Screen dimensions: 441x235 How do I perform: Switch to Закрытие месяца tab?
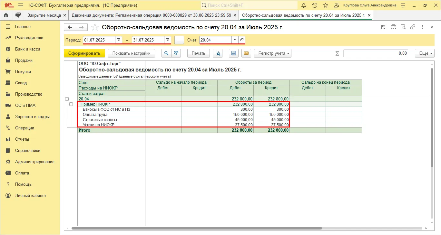pyautogui.click(x=44, y=15)
